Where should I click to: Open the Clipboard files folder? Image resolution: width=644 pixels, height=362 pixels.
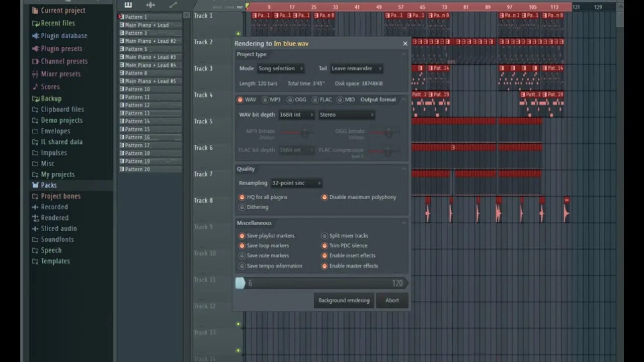click(x=57, y=109)
